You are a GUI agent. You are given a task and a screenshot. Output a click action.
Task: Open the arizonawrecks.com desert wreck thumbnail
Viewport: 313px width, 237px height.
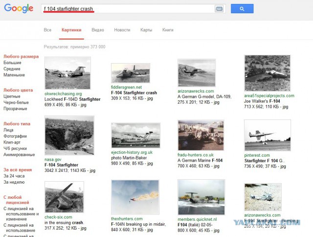pyautogui.click(x=263, y=197)
